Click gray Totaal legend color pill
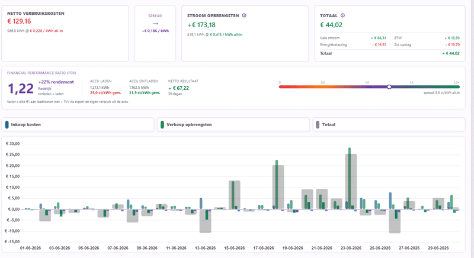 pyautogui.click(x=318, y=125)
